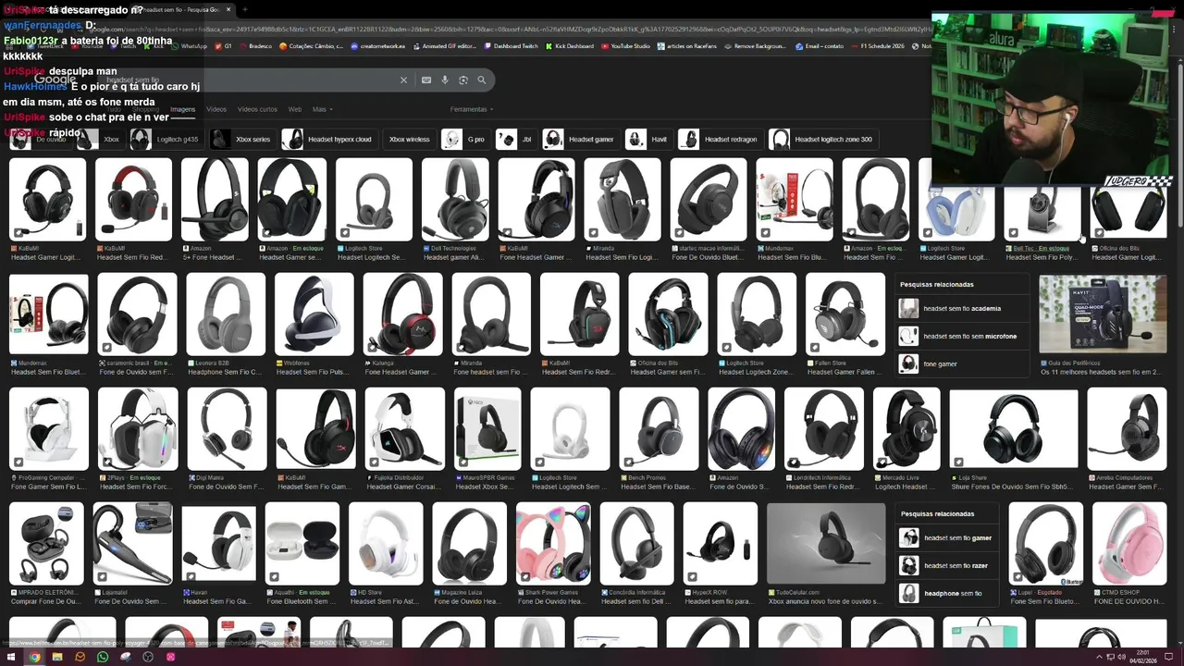1184x666 pixels.
Task: Open the WhatsApp bookmark
Action: pyautogui.click(x=190, y=46)
